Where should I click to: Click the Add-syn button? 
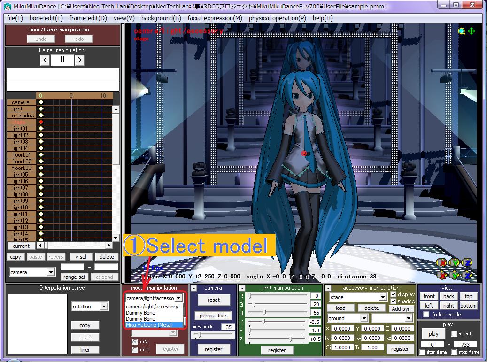pyautogui.click(x=401, y=308)
